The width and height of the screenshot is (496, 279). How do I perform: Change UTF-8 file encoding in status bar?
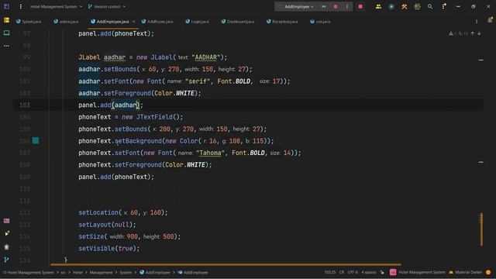point(353,272)
